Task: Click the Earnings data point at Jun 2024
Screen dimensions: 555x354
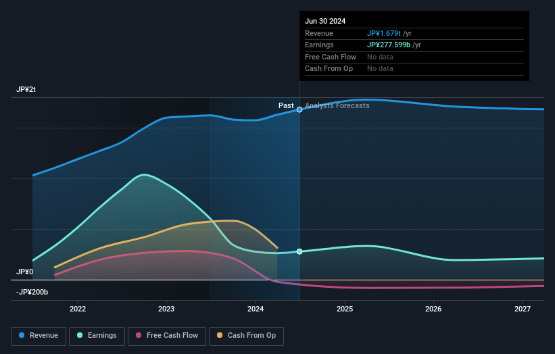Action: (x=299, y=251)
